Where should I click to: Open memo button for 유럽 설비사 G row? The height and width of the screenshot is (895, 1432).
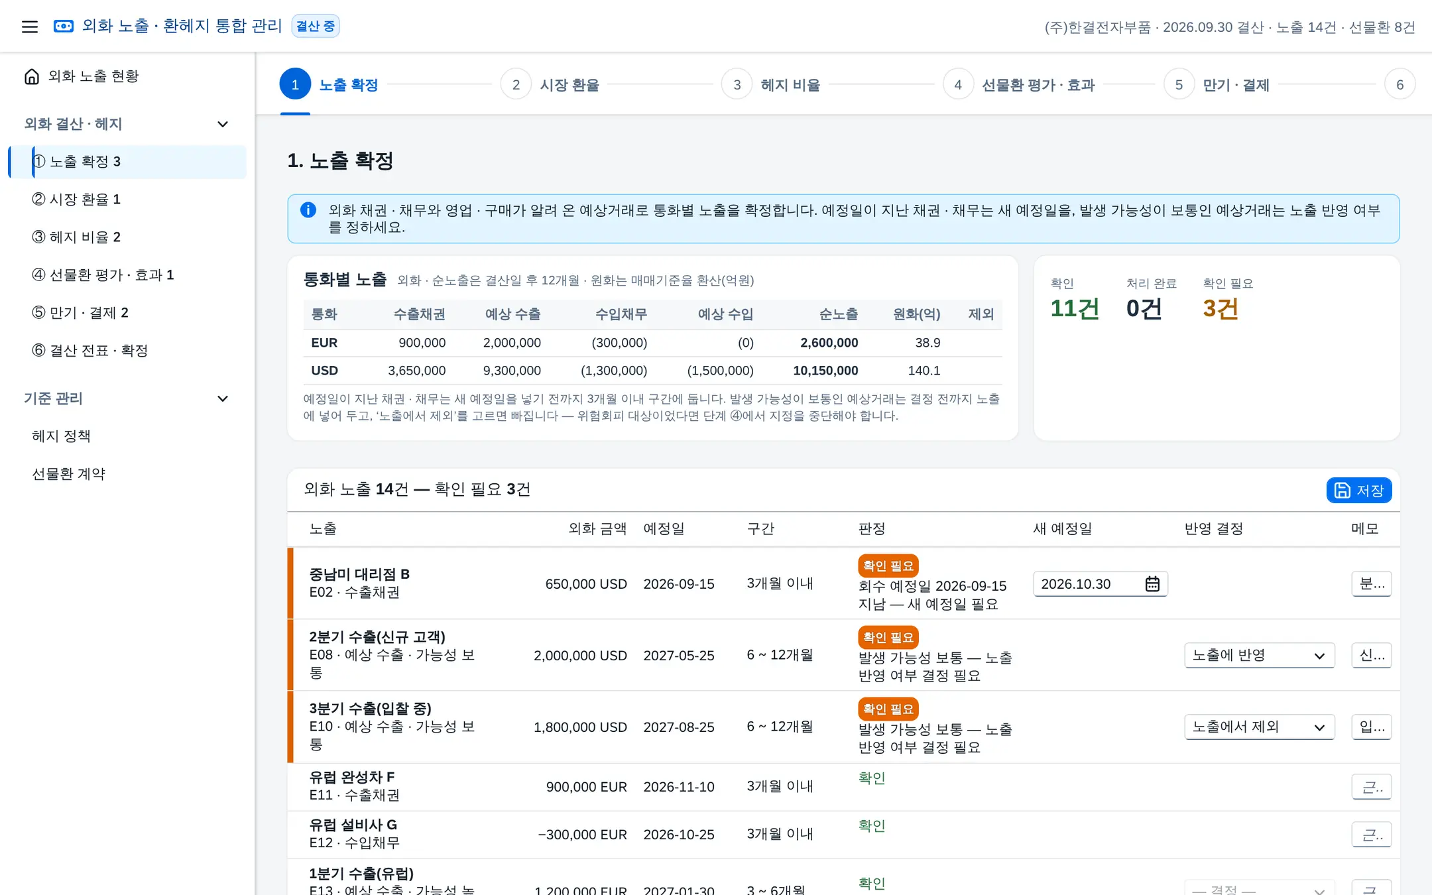coord(1371,835)
